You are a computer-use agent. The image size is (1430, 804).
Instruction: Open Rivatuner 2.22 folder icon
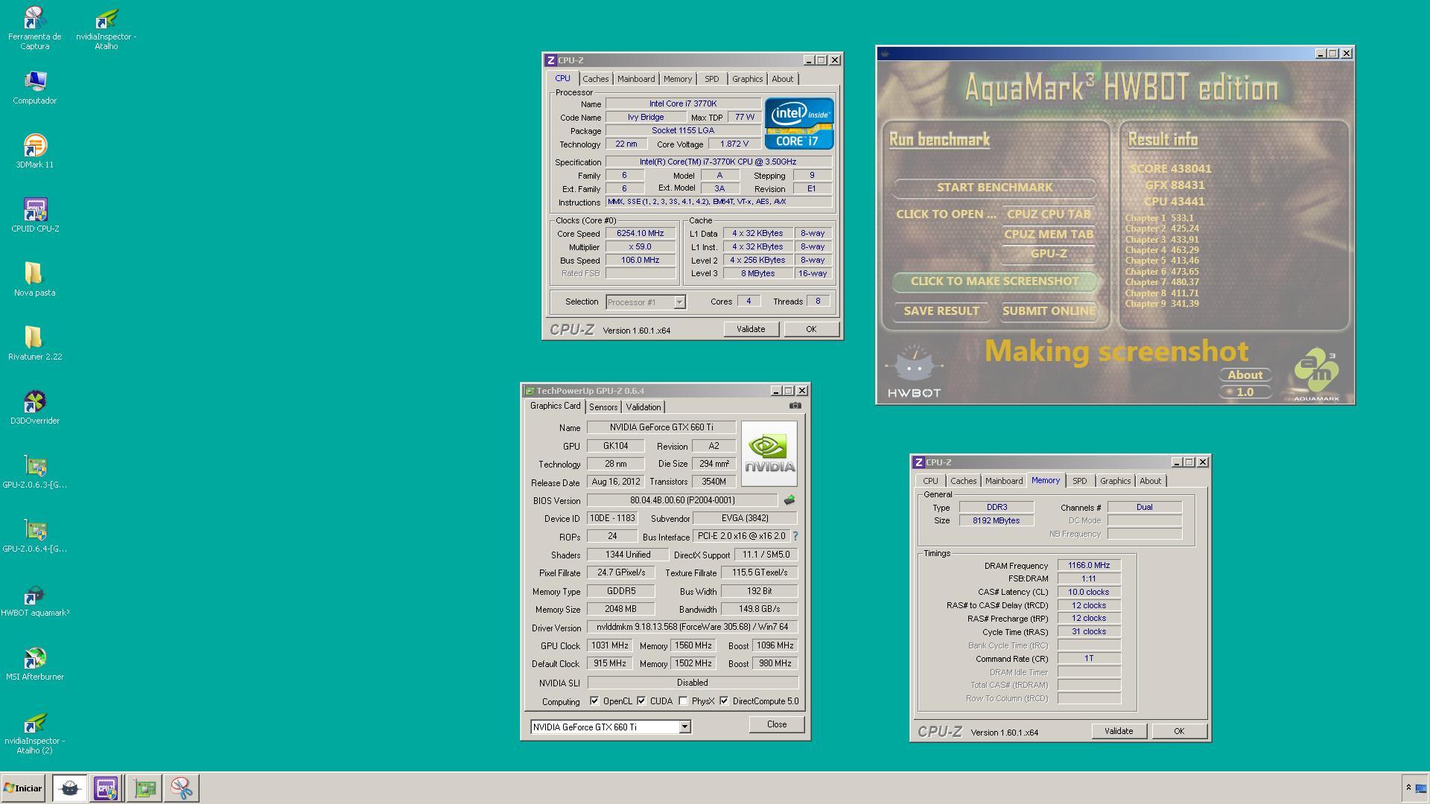tap(34, 343)
